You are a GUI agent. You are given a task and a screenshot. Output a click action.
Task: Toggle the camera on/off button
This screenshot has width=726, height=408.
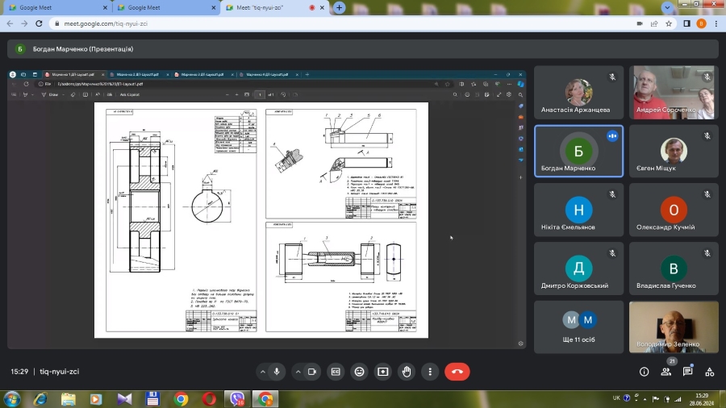(311, 372)
